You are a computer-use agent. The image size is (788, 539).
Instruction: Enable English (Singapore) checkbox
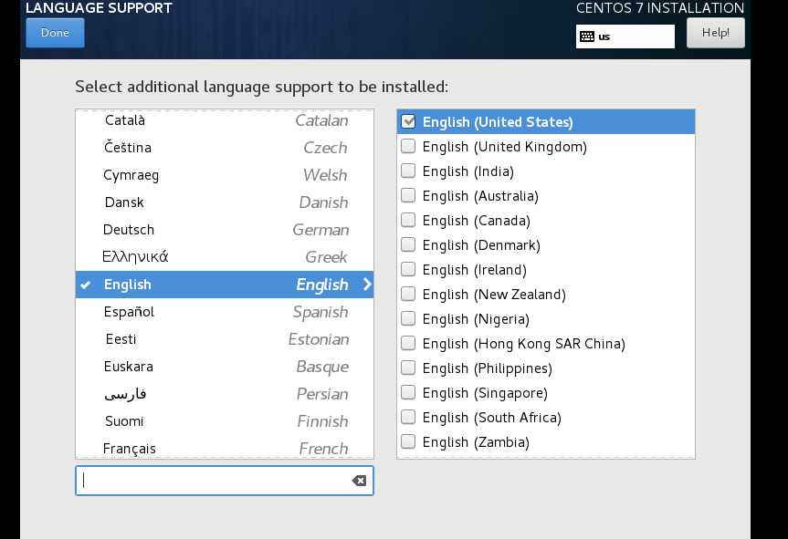pyautogui.click(x=408, y=392)
